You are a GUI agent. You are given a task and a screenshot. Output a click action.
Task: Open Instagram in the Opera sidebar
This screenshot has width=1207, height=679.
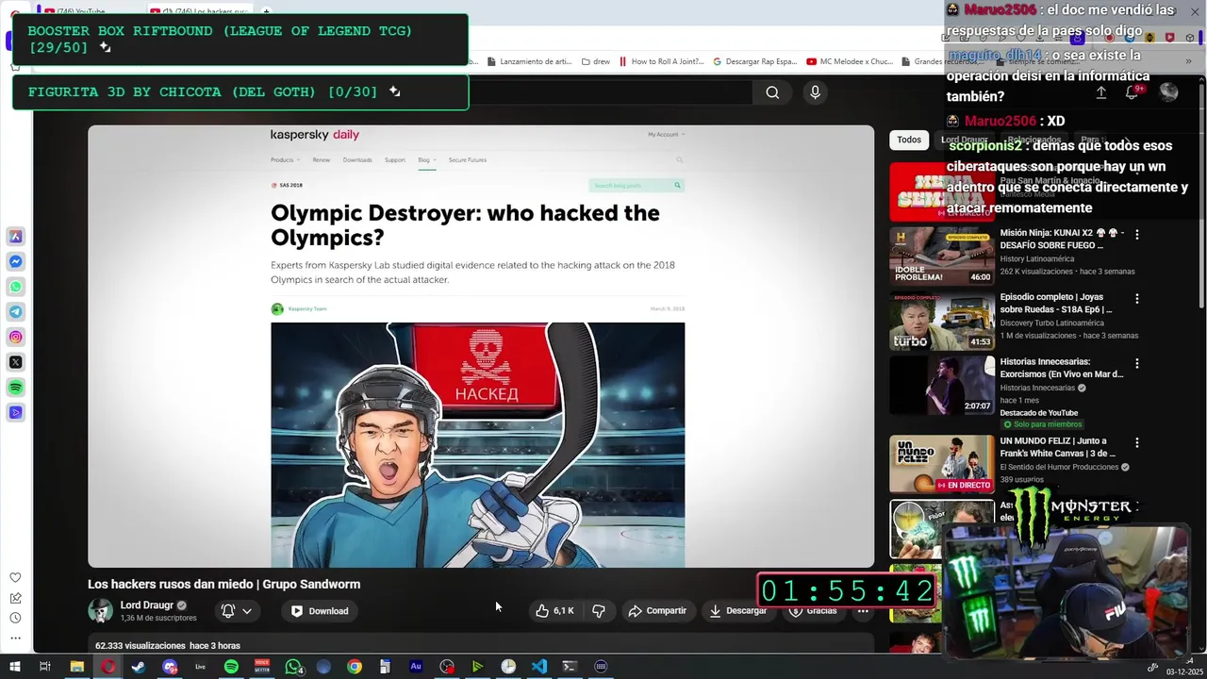tap(16, 337)
